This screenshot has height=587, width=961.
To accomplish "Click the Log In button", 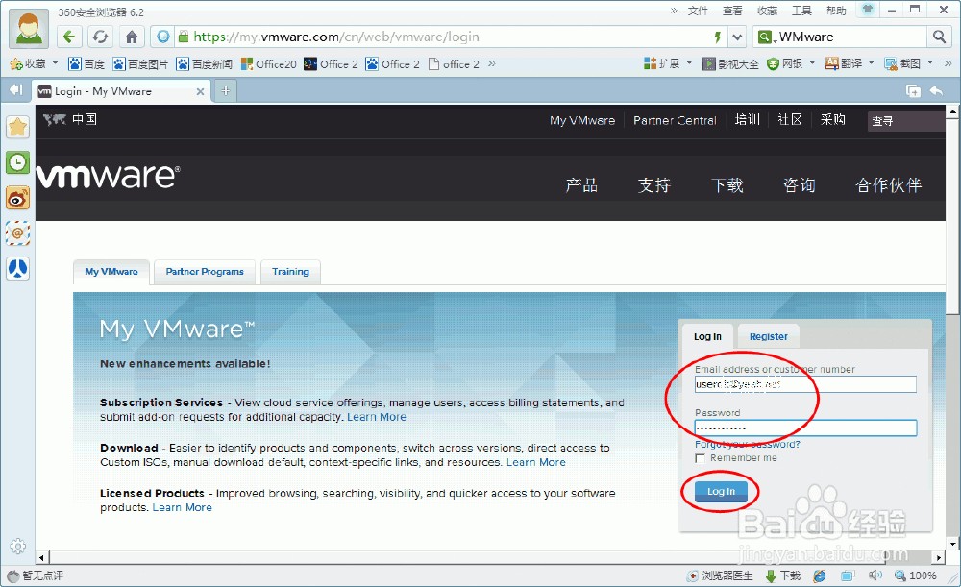I will point(720,491).
